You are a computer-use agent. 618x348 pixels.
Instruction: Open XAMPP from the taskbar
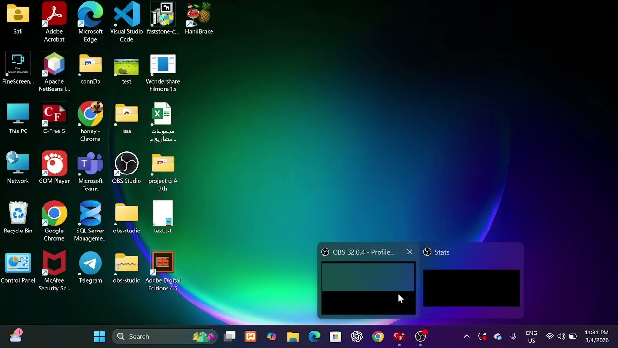(x=251, y=336)
